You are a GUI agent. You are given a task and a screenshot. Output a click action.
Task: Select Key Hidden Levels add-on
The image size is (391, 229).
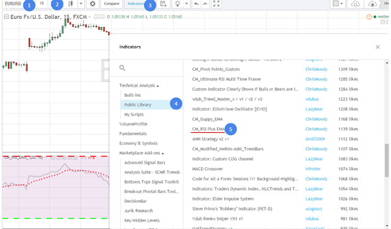click(142, 220)
